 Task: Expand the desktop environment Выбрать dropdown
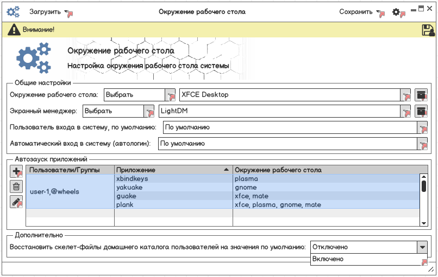coord(170,95)
